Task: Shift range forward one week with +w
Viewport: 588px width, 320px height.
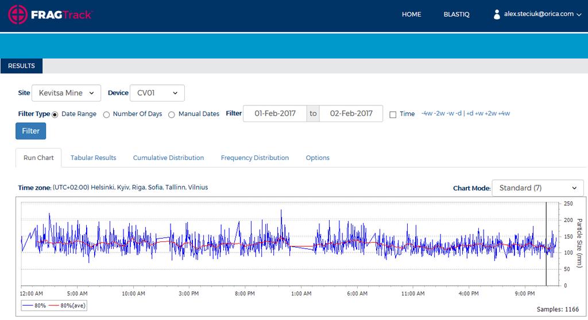Action: tap(479, 114)
